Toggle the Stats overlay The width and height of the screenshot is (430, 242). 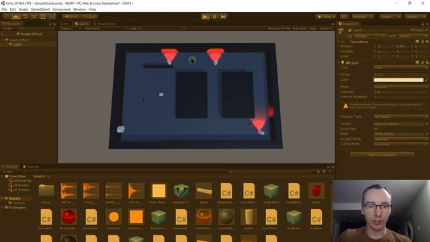coord(313,28)
